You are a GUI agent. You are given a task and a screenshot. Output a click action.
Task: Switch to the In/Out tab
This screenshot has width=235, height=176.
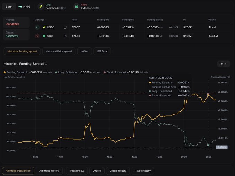[84, 51]
